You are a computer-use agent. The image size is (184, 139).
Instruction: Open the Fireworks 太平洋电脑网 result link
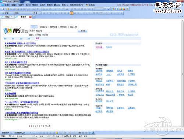coord(22,102)
